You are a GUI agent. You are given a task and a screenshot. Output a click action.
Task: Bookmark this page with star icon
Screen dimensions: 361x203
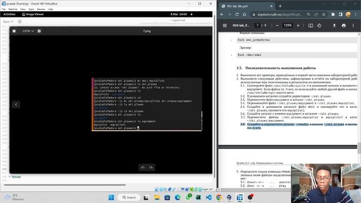[324, 14]
